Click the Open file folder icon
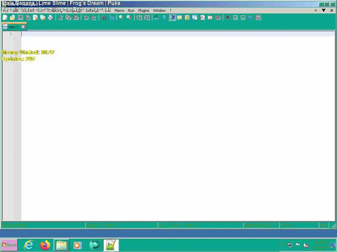 (x=13, y=18)
